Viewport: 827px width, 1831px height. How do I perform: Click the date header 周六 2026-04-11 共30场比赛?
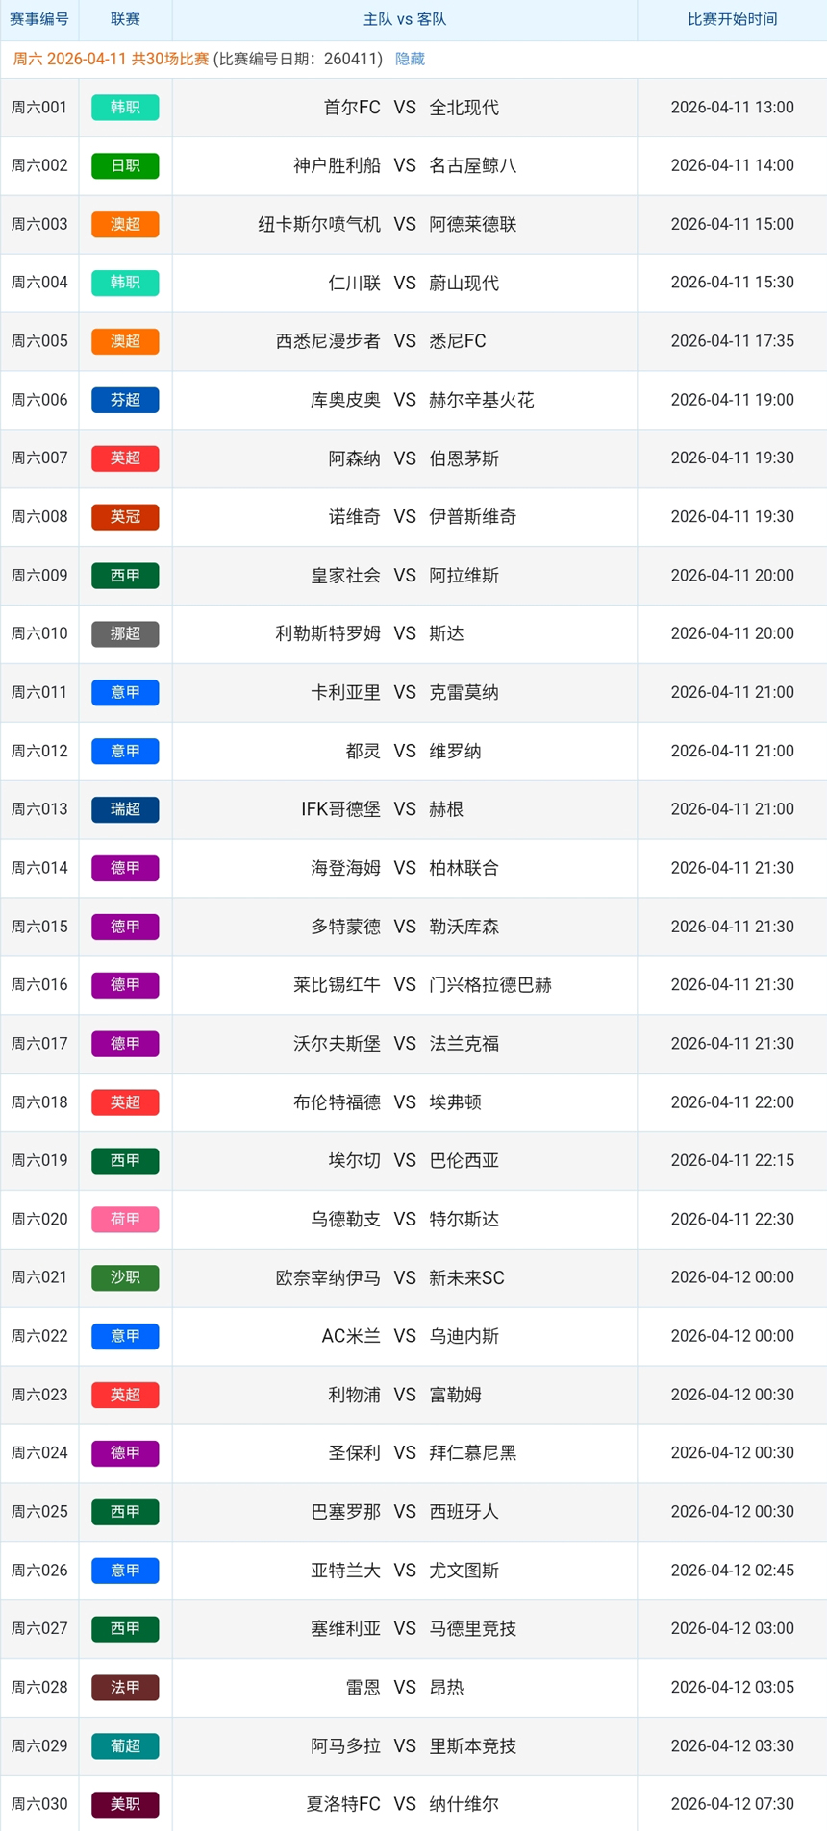[111, 59]
